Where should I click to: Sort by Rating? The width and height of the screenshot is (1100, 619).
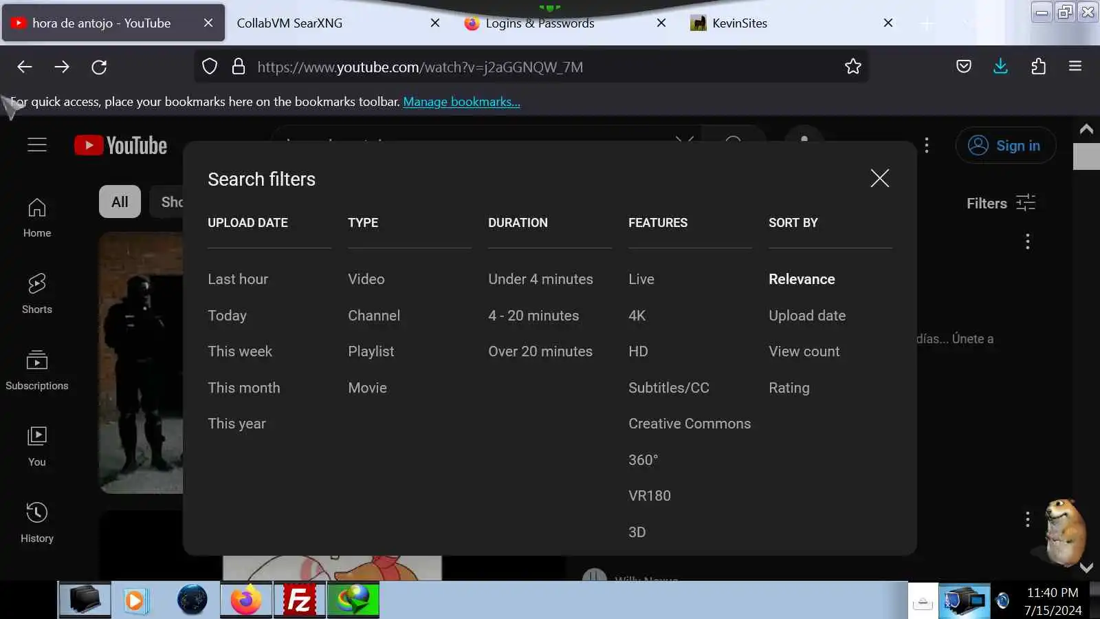[x=789, y=388]
